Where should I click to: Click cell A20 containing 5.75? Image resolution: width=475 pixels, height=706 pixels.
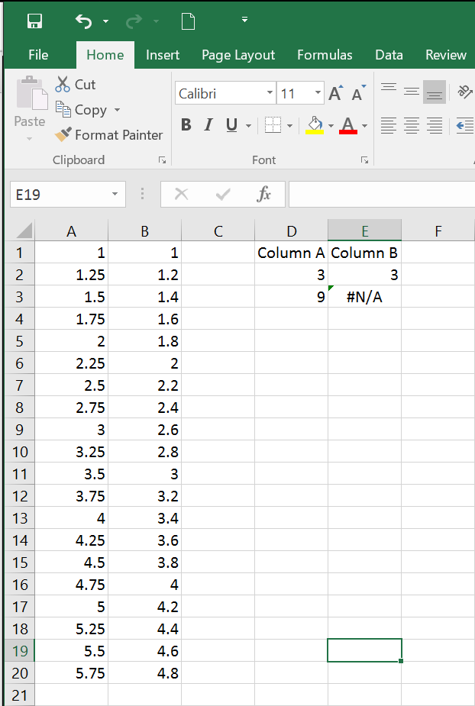71,673
